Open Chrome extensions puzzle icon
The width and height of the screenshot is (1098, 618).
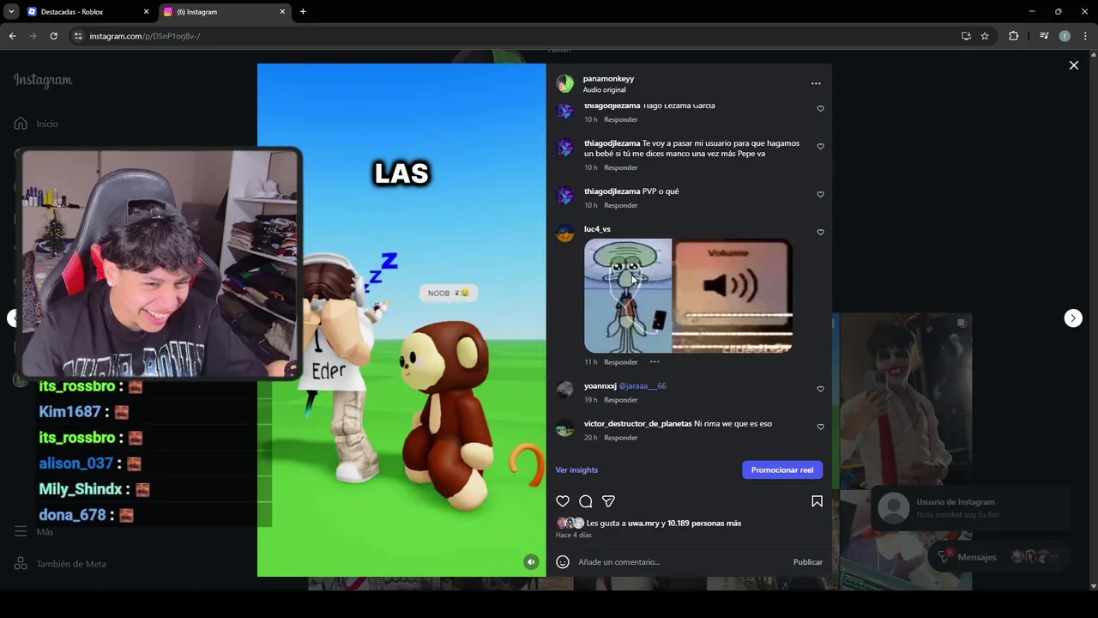(x=1013, y=36)
